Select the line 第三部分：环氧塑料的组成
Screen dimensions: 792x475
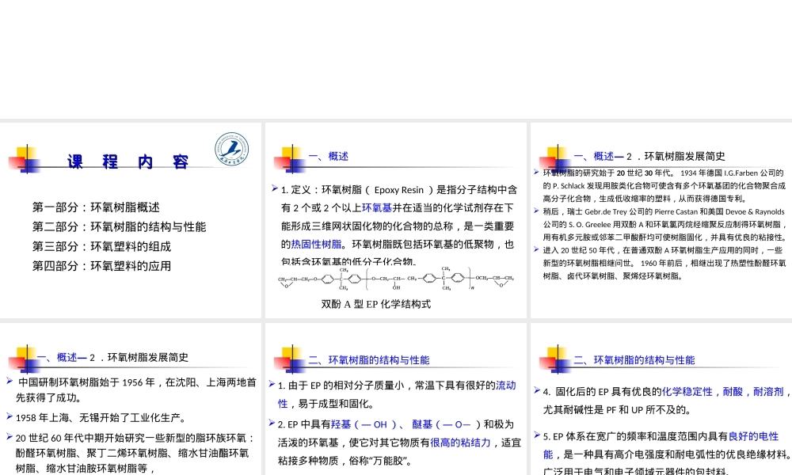pyautogui.click(x=101, y=246)
